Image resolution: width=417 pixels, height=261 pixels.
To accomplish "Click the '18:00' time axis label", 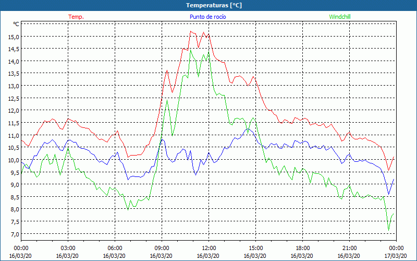I will (x=302, y=248).
